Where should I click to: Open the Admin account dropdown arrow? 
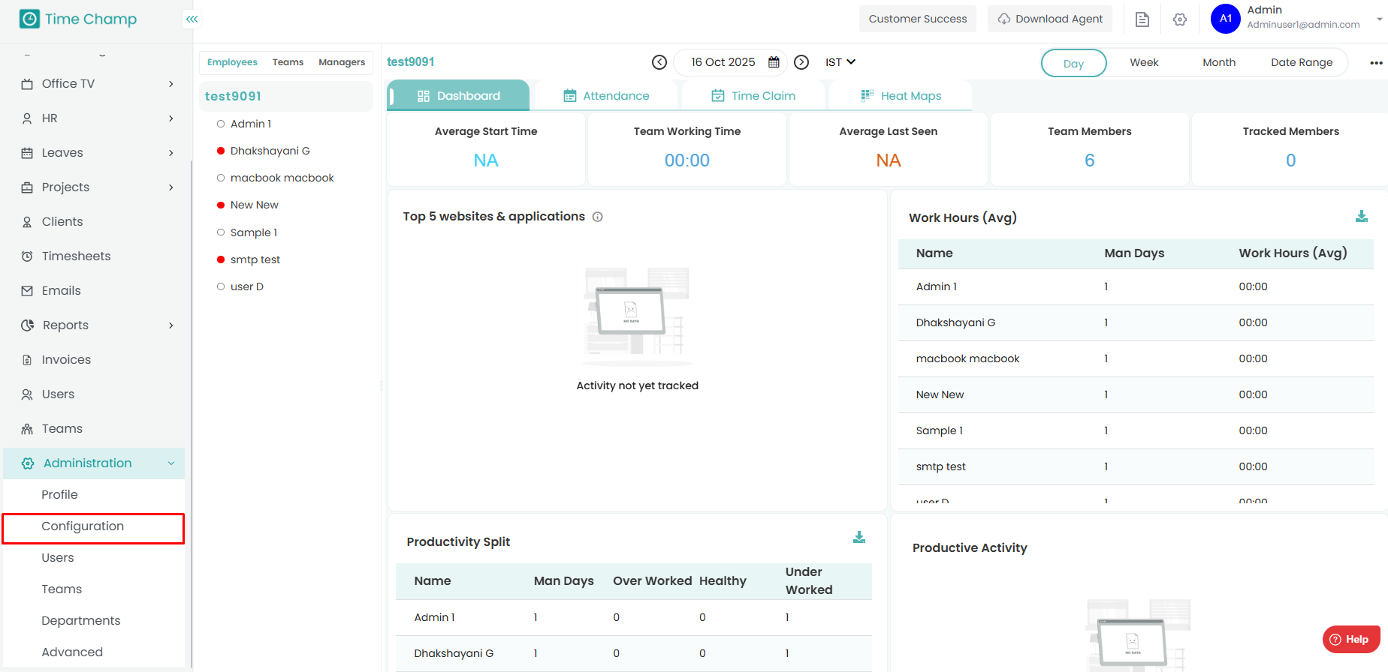pos(1380,19)
